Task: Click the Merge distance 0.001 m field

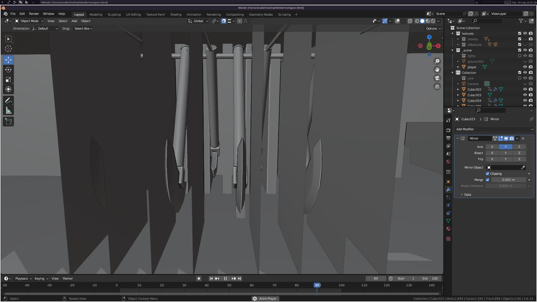Action: pos(508,180)
